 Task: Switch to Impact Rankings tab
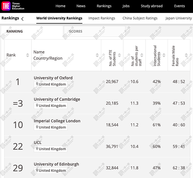(102, 18)
